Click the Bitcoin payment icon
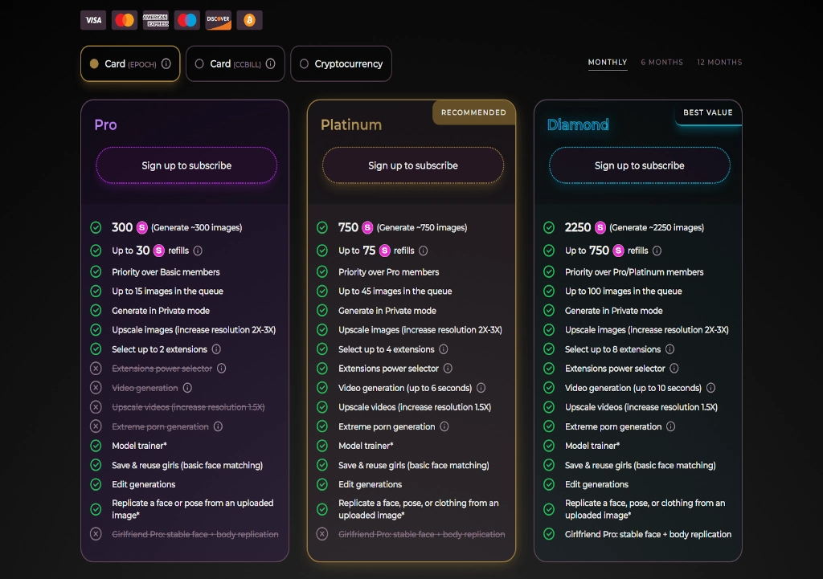Viewport: 823px width, 579px height. [249, 19]
